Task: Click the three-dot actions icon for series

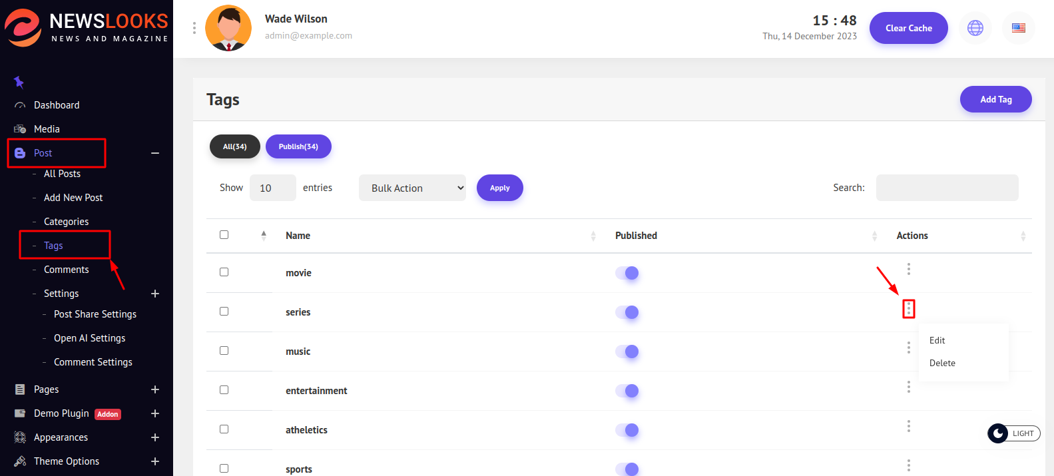Action: [x=908, y=309]
